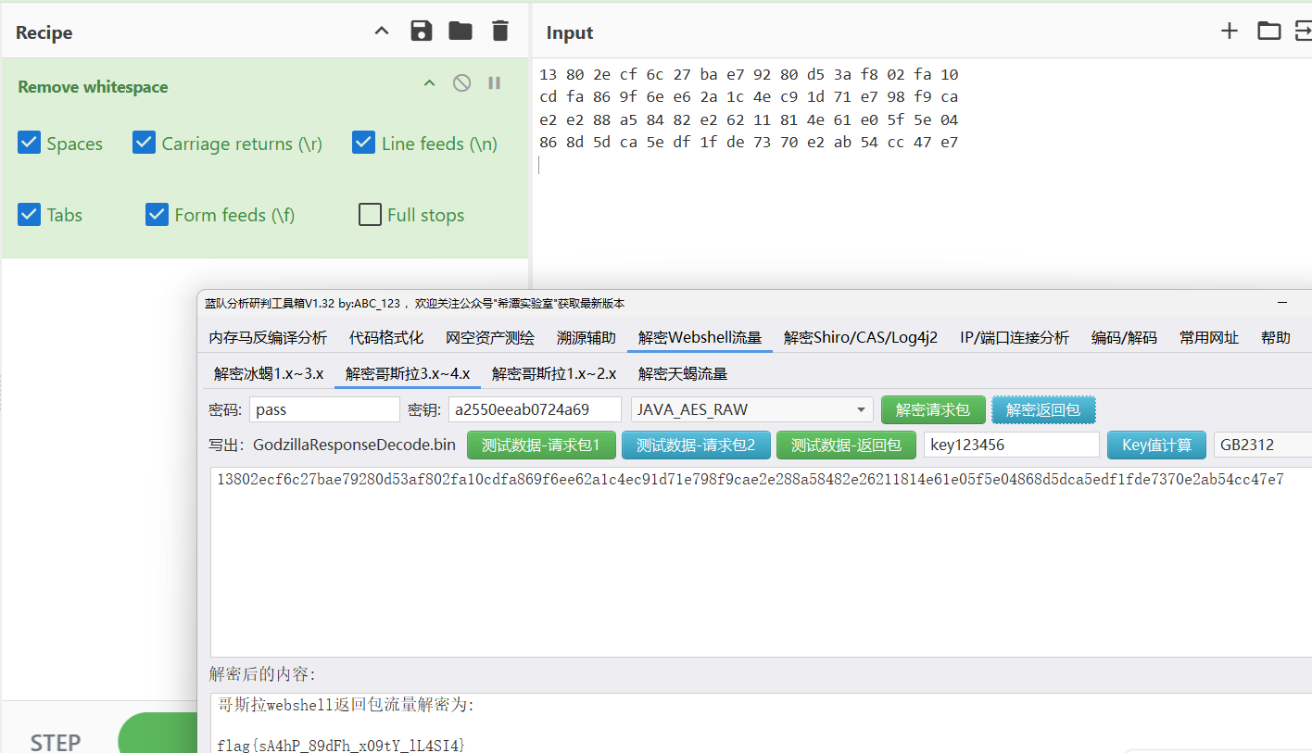
Task: Load 测试数据-请求包2 sample
Action: pos(696,445)
